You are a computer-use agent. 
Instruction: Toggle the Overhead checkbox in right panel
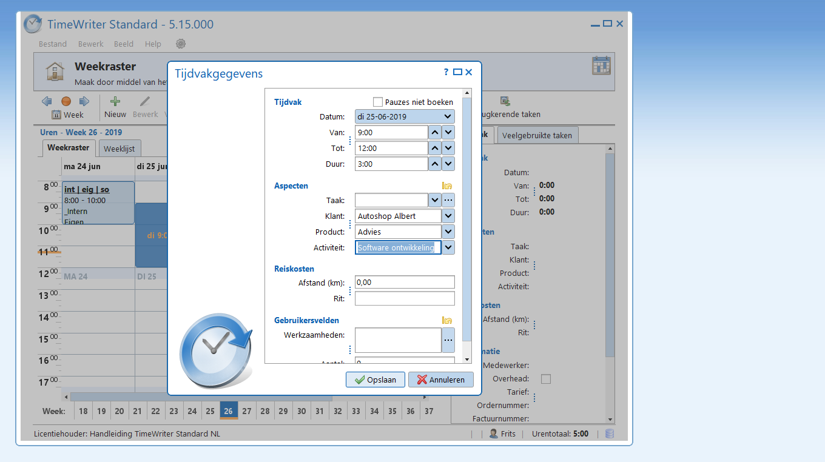pos(546,379)
